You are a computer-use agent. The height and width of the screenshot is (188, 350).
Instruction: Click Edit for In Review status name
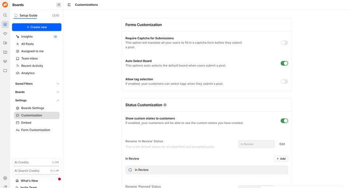tap(282, 144)
